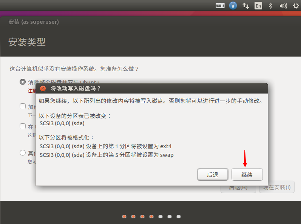301x224 pixels.
Task: Click the 安装 (as superuser) window title
Action: tap(34, 22)
